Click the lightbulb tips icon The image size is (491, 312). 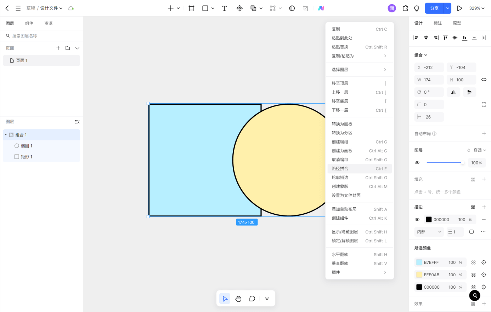417,8
